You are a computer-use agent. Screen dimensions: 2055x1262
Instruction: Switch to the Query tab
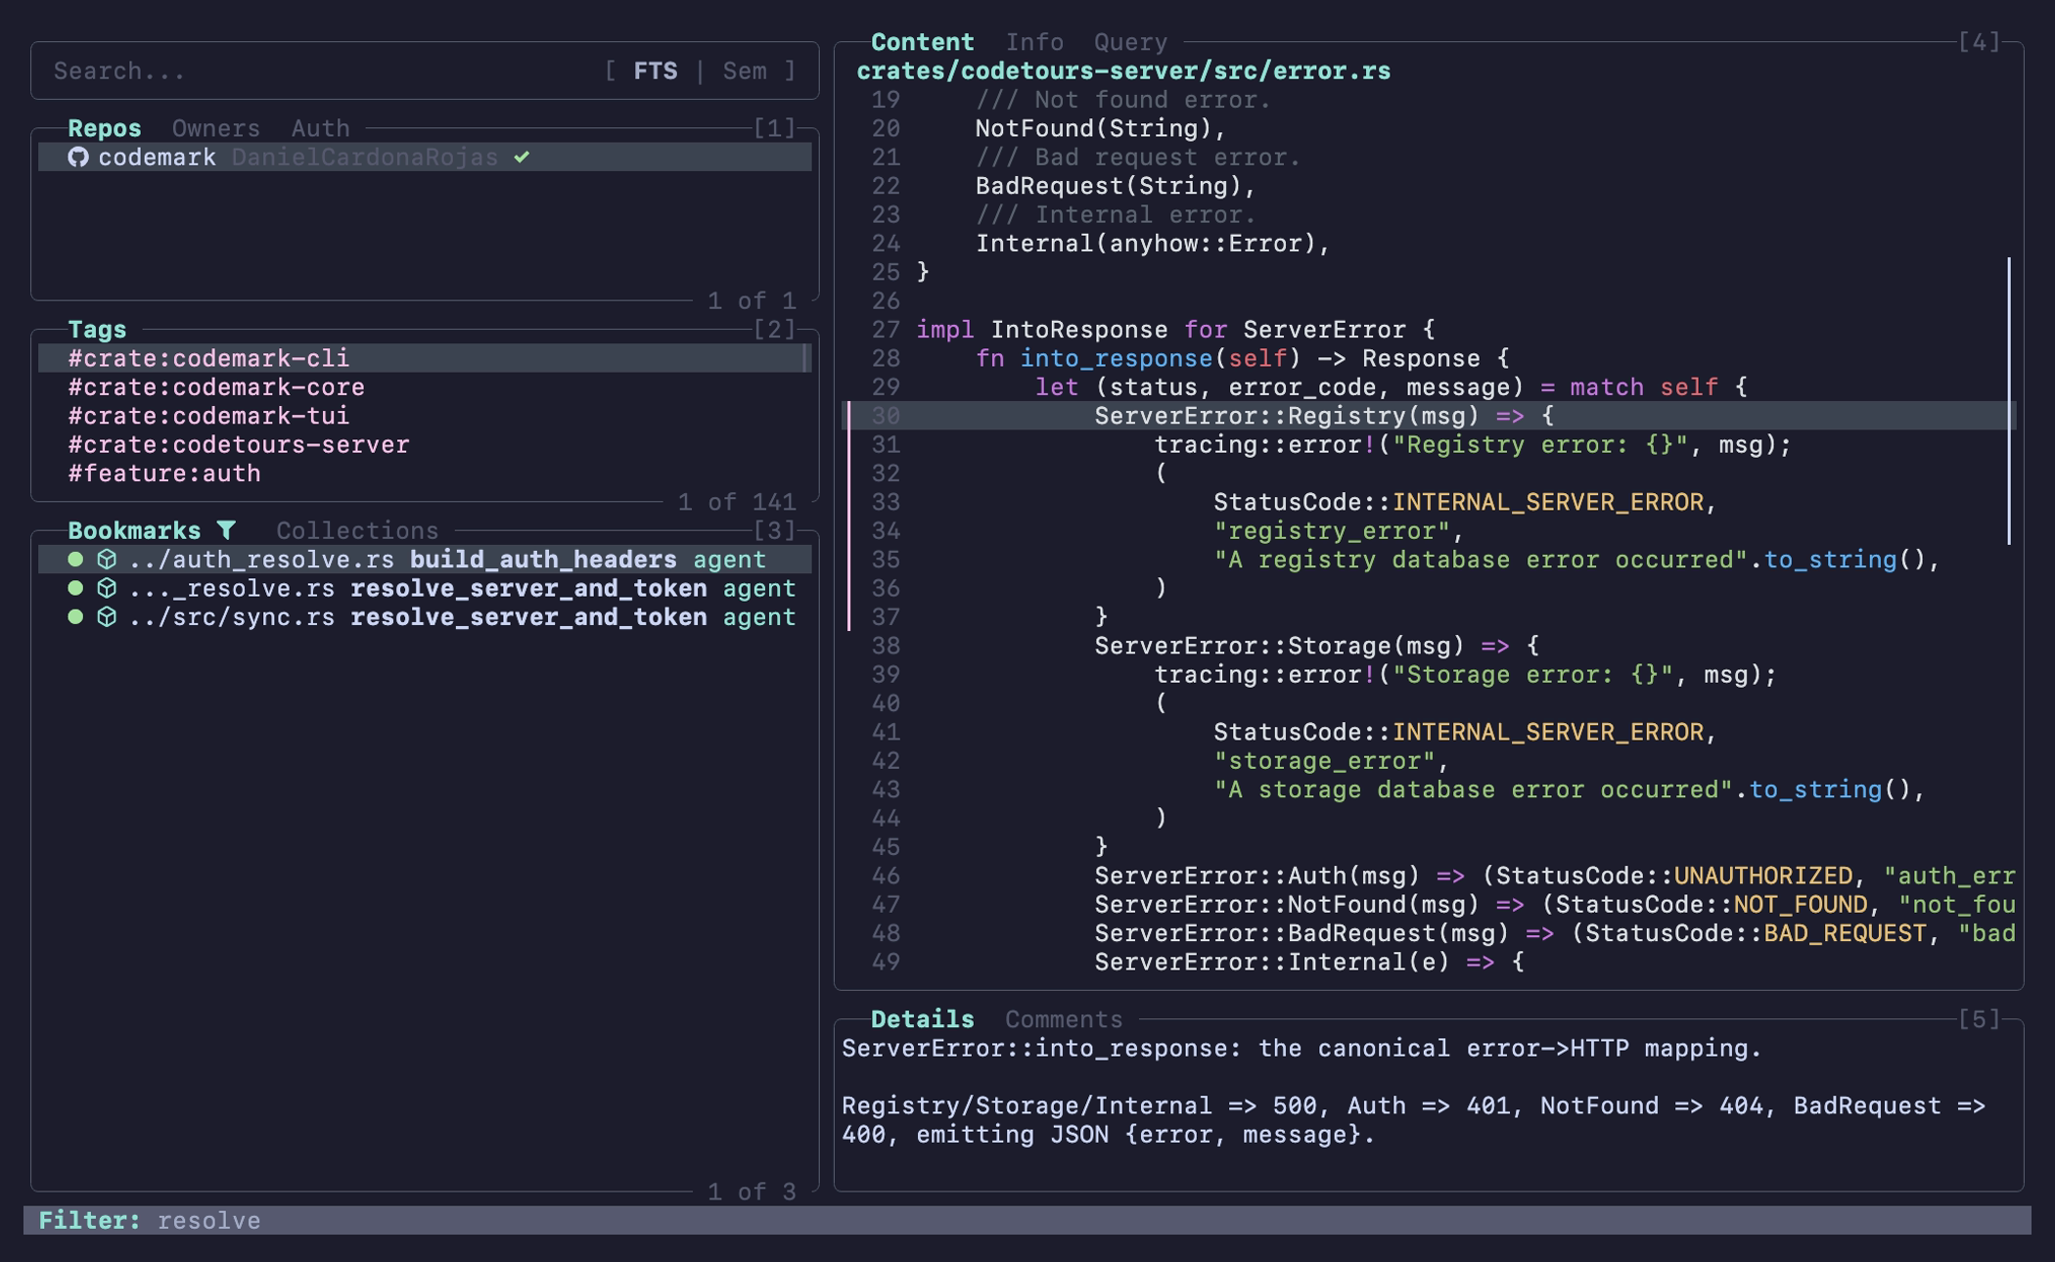[x=1130, y=42]
